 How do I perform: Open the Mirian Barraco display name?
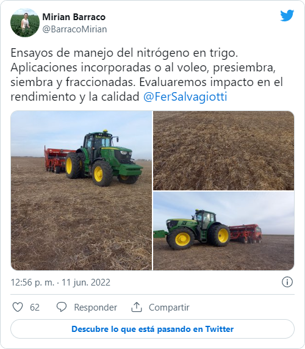(x=74, y=17)
